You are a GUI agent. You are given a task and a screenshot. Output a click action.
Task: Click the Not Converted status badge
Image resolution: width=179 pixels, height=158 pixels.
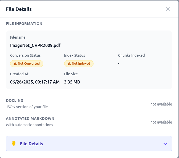[x=27, y=64]
